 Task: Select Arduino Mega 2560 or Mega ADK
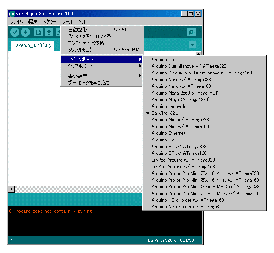[x=204, y=93]
